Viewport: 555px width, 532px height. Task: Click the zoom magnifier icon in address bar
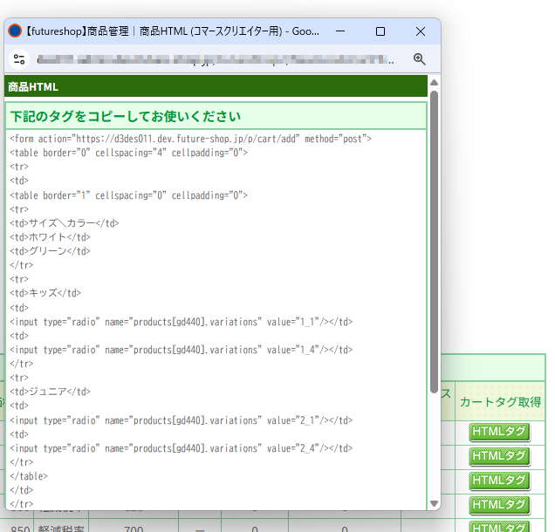coord(419,59)
